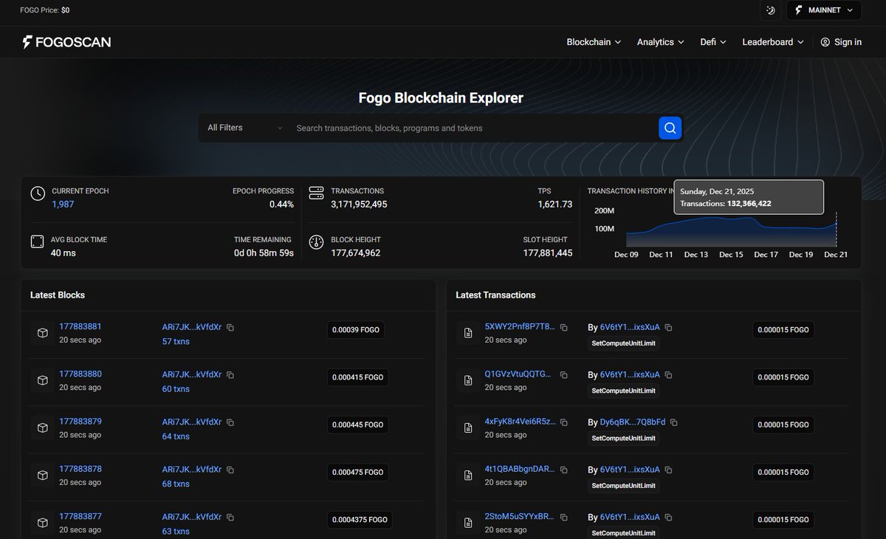Click the Transactions server icon
The height and width of the screenshot is (539, 886).
click(x=316, y=193)
